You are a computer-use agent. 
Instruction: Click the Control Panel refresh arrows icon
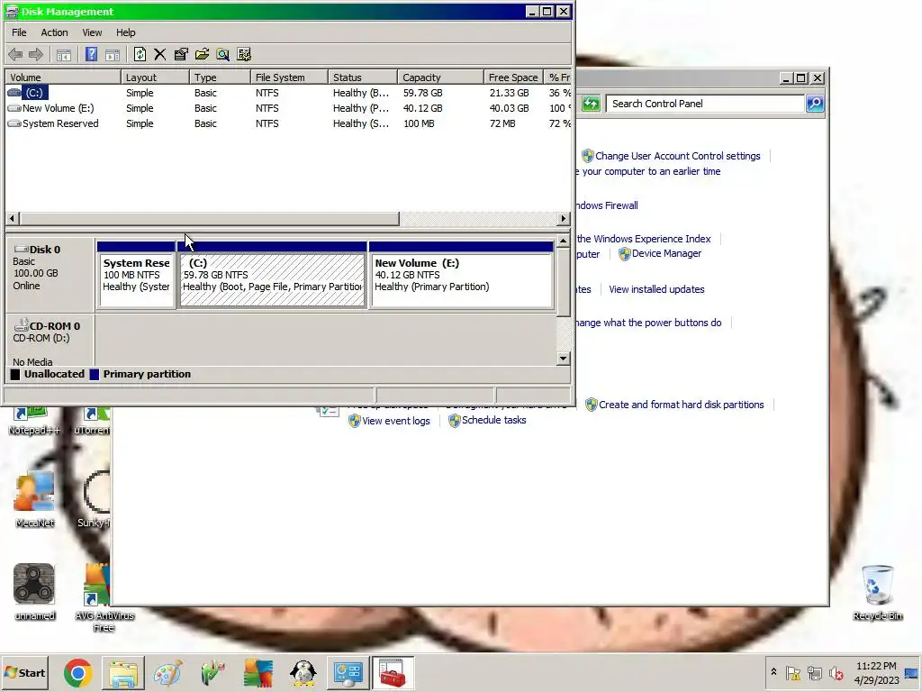591,104
